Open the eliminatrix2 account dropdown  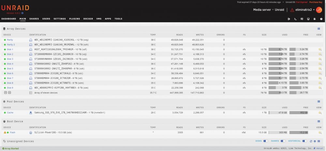[305, 10]
